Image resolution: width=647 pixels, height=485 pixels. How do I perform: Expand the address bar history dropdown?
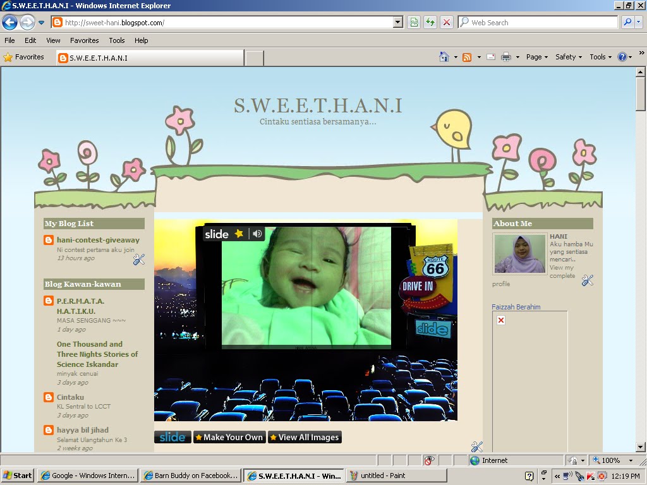tap(398, 23)
